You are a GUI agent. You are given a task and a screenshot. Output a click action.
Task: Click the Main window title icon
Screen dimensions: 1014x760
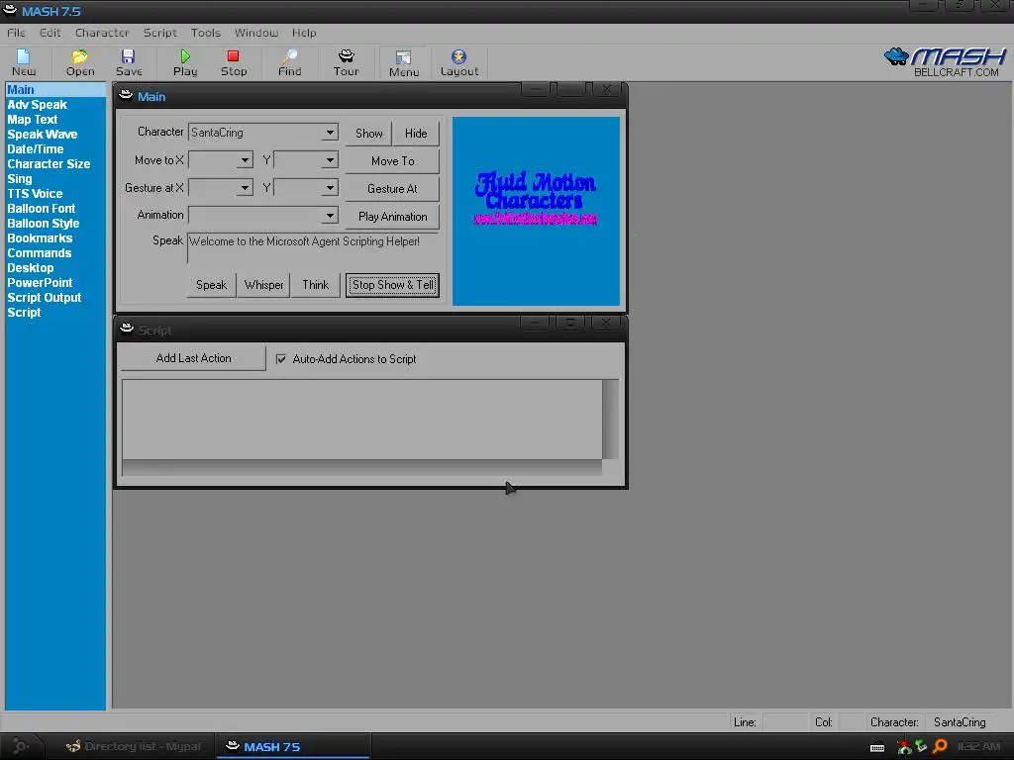(126, 96)
